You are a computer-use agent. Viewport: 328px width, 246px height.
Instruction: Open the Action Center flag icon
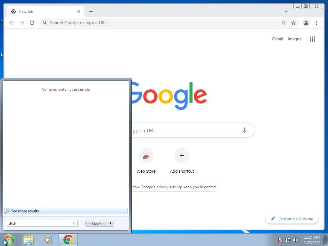(280, 240)
